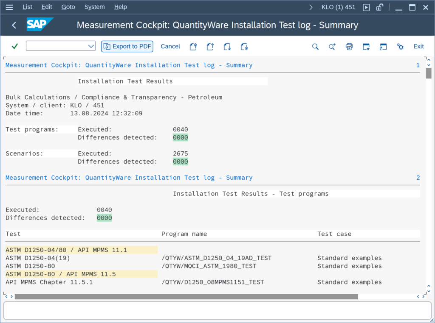Screen dimensions: 435x323
Task: Go to first page icon
Action: (193, 47)
